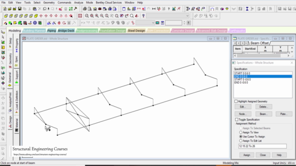The width and height of the screenshot is (296, 166).
Task: Click the Node... specification button
Action: point(243,114)
